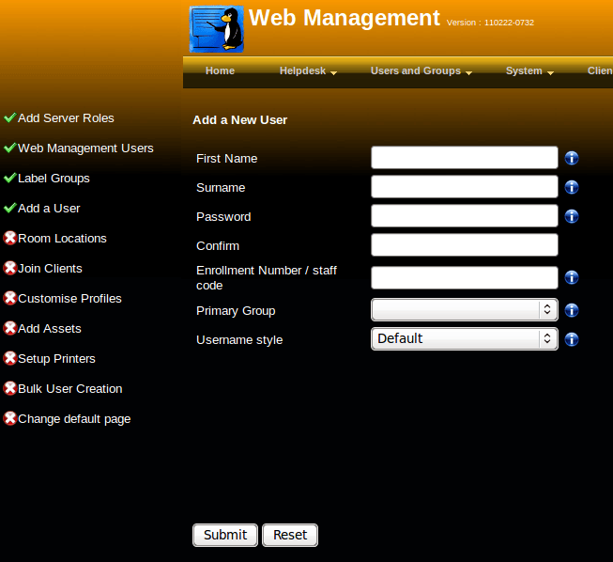Open Add Assets link

[50, 329]
